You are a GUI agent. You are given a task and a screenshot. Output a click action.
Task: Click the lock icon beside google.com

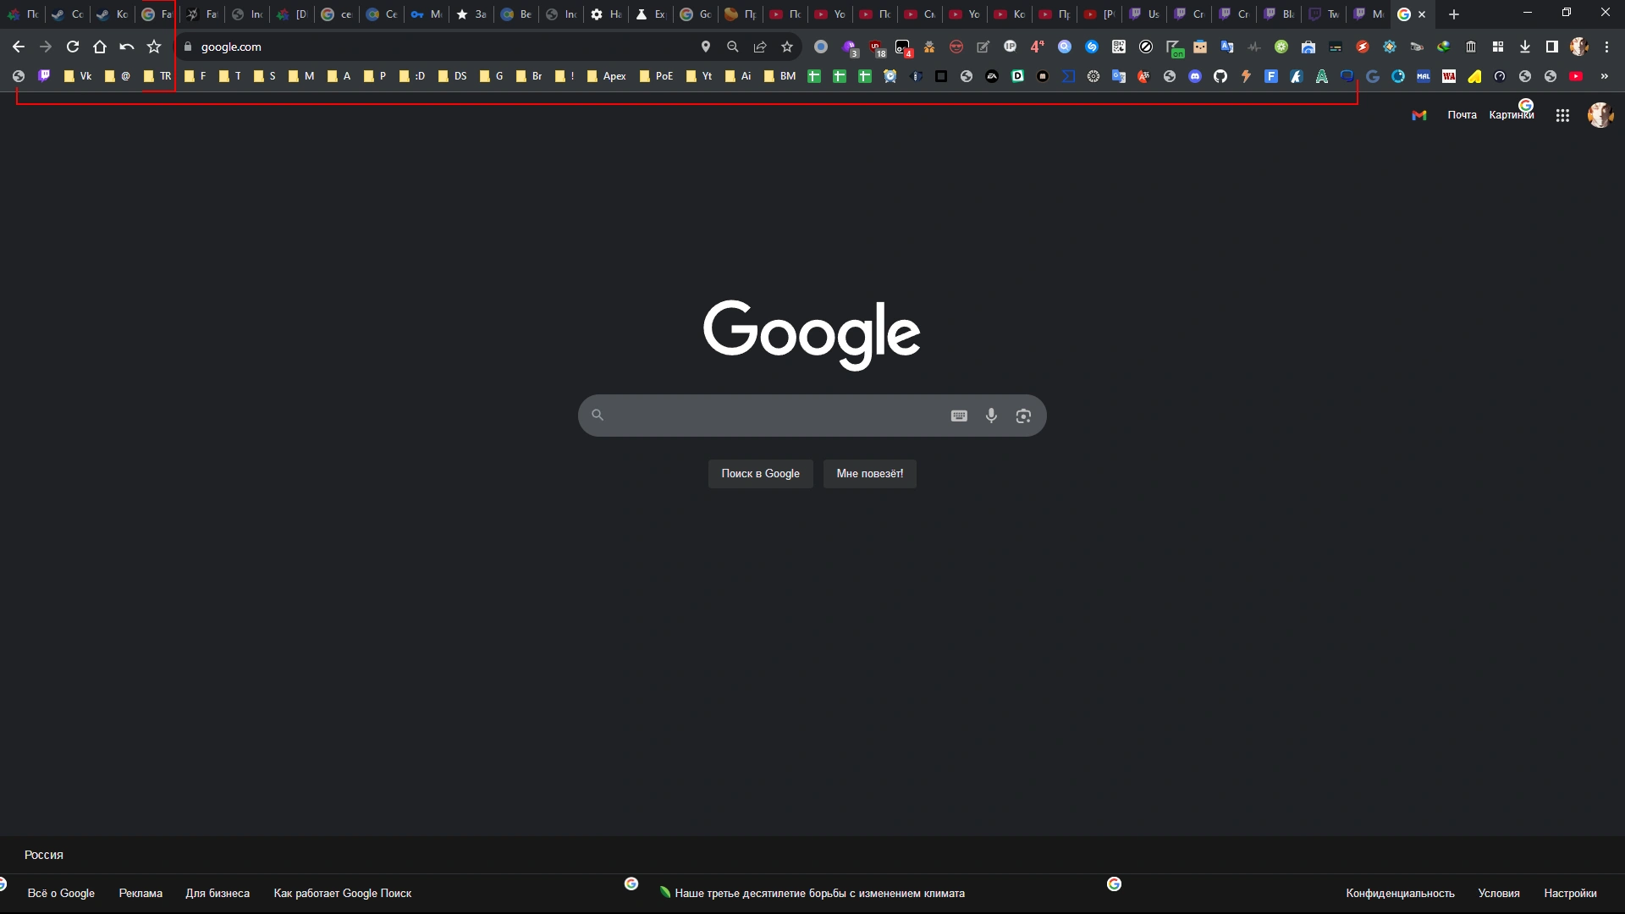click(x=188, y=47)
